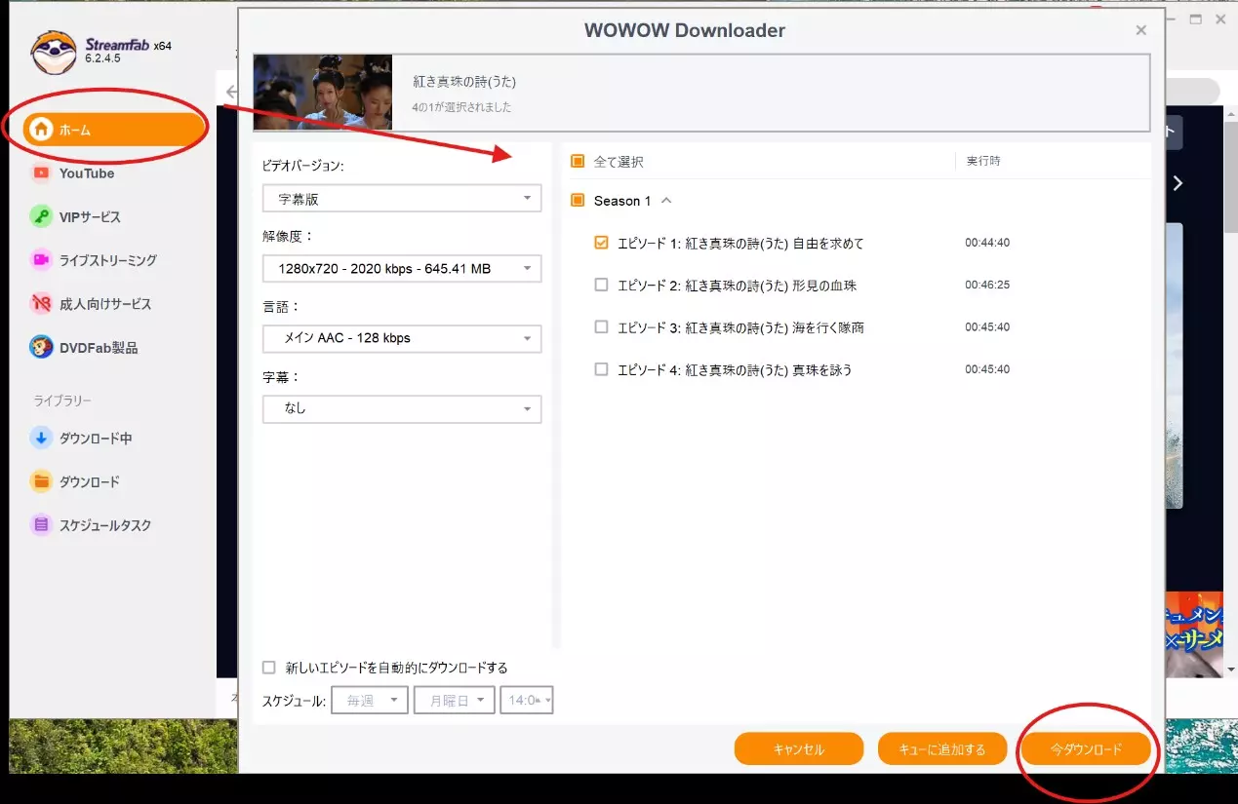Image resolution: width=1238 pixels, height=804 pixels.
Task: Click the Scheduled Tasks list icon
Action: 41,525
